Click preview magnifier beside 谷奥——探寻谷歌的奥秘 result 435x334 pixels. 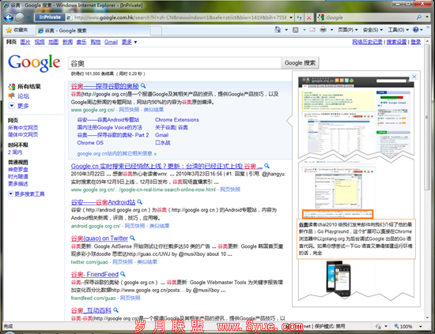tap(143, 85)
